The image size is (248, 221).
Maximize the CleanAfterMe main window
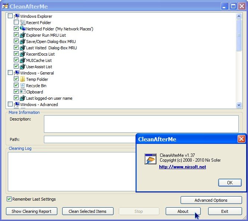click(x=233, y=6)
